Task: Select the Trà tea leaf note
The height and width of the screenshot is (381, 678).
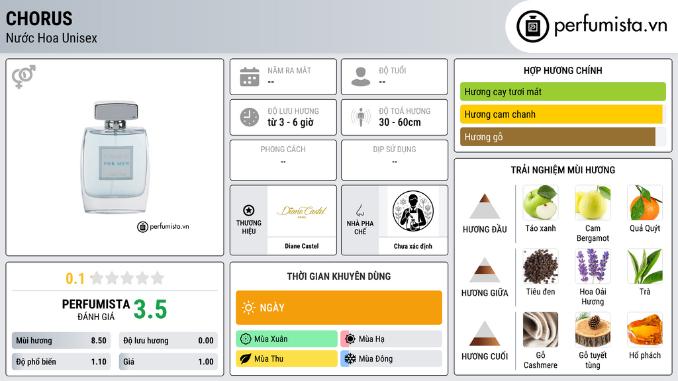Action: [645, 266]
